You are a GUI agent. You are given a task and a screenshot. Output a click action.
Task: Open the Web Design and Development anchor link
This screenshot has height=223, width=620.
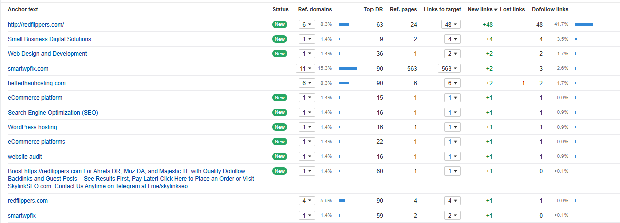pos(47,54)
